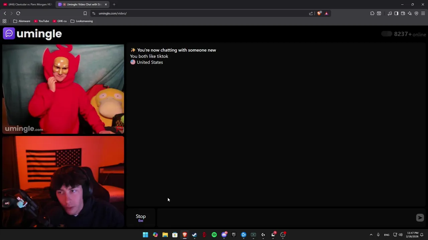Close the Umingle browser tab
Viewport: 428px width, 240px height.
pyautogui.click(x=106, y=4)
